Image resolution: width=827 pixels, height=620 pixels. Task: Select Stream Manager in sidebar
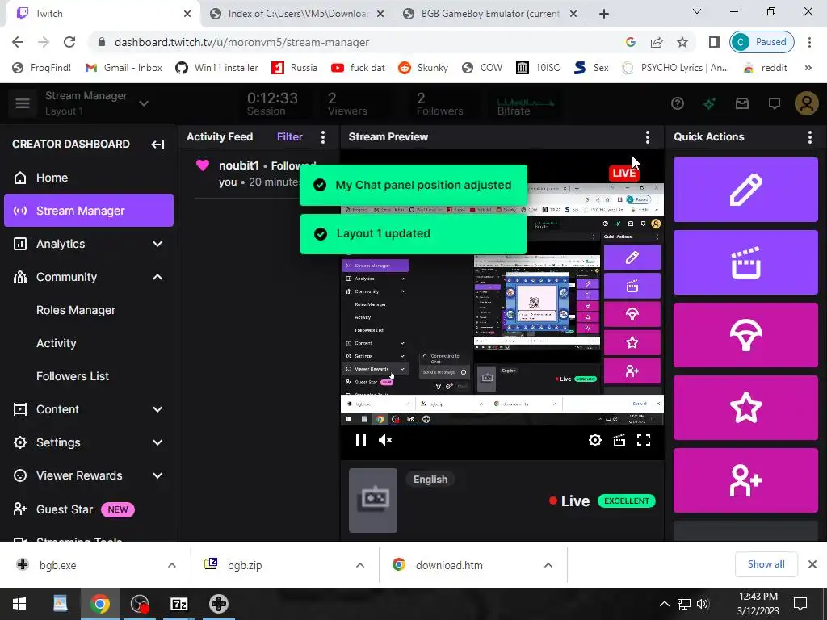coord(89,211)
